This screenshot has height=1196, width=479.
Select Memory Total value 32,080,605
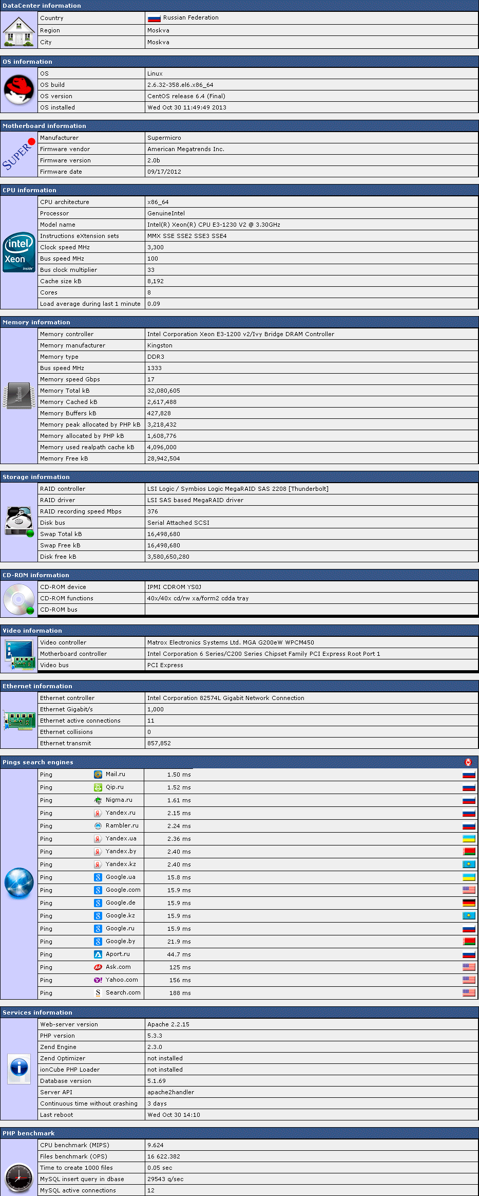click(164, 391)
